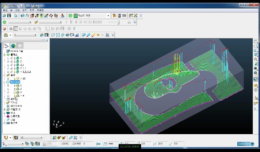Adjust the simulation speed slider
This screenshot has width=260, height=152.
click(114, 22)
